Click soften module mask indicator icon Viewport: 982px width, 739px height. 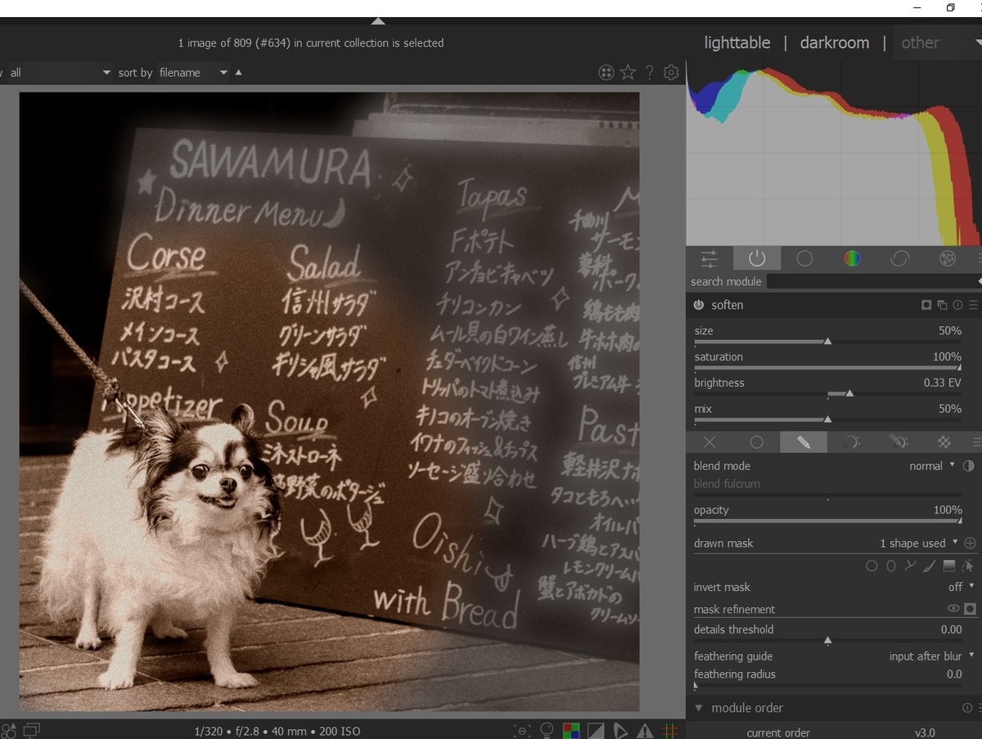coord(926,305)
